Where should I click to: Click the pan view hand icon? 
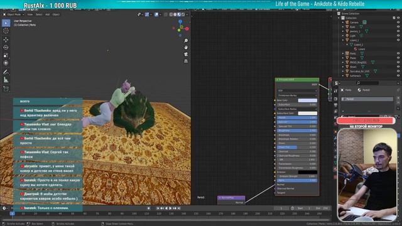(186, 48)
